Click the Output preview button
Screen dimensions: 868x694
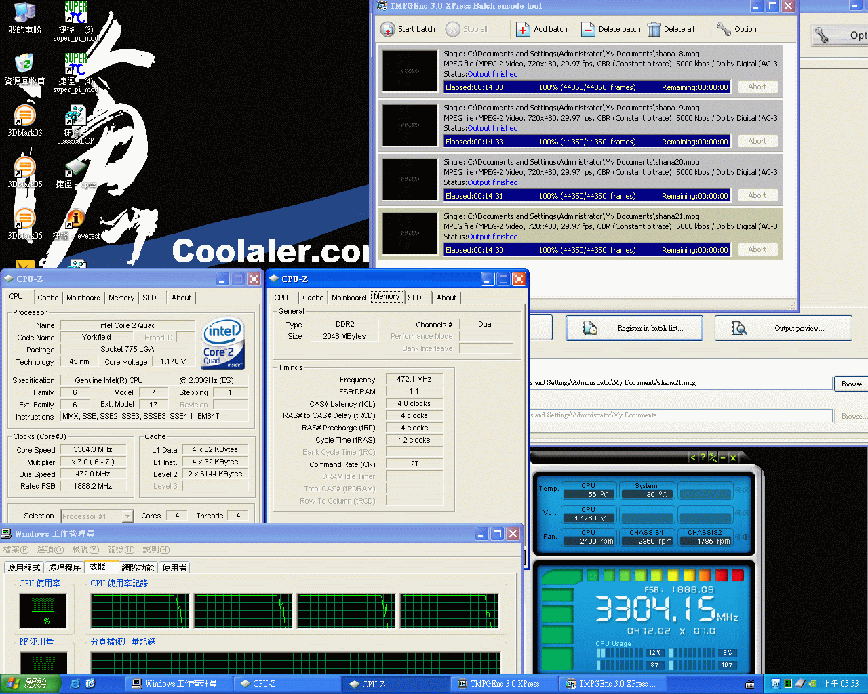point(783,328)
